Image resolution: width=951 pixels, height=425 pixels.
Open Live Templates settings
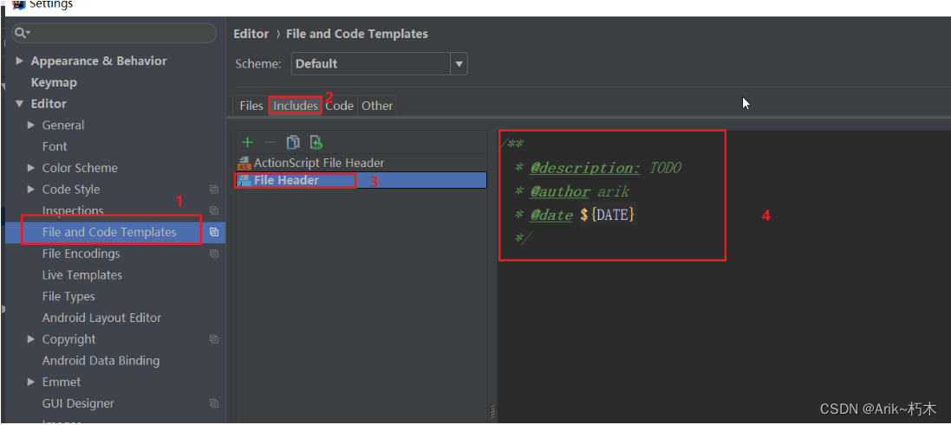click(x=81, y=275)
